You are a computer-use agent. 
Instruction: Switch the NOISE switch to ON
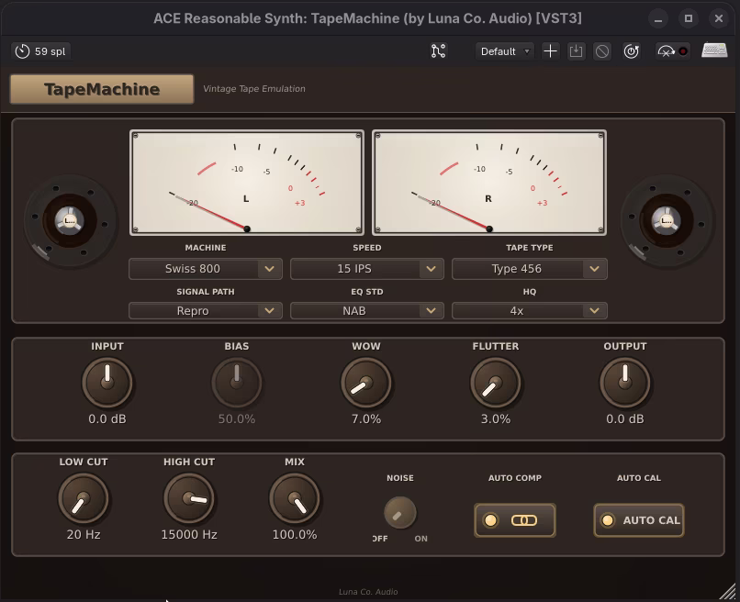[x=401, y=515]
